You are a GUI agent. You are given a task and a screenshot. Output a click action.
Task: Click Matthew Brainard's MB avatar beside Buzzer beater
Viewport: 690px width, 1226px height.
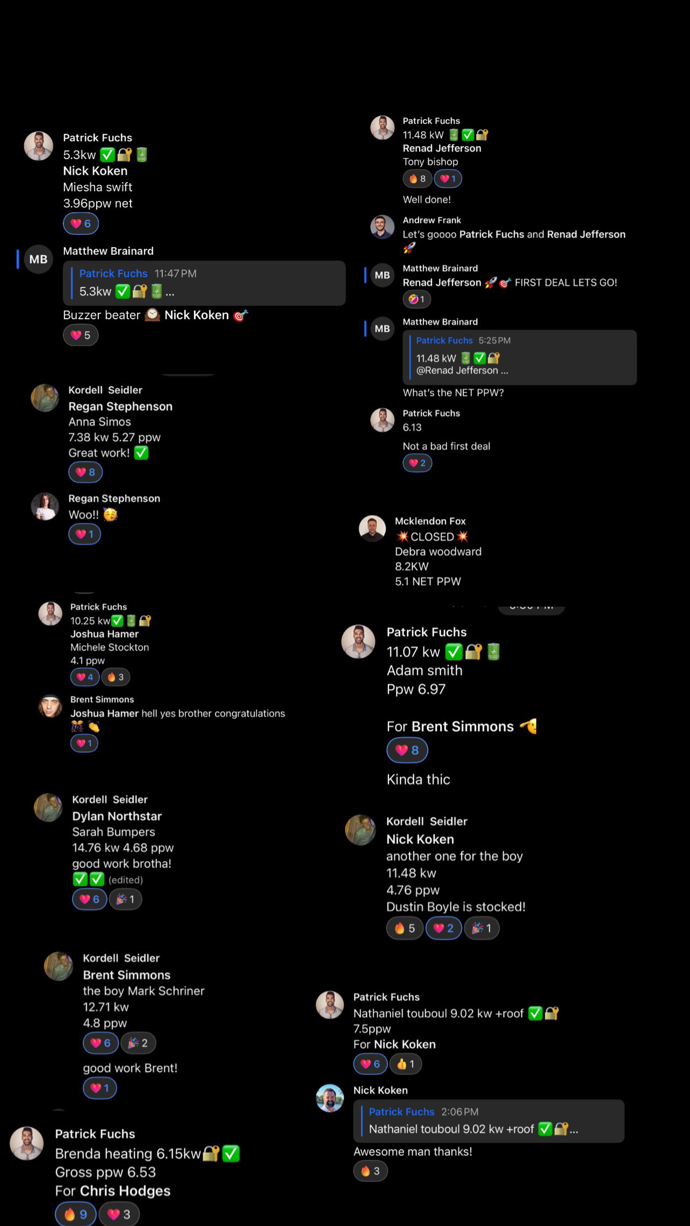click(x=38, y=259)
